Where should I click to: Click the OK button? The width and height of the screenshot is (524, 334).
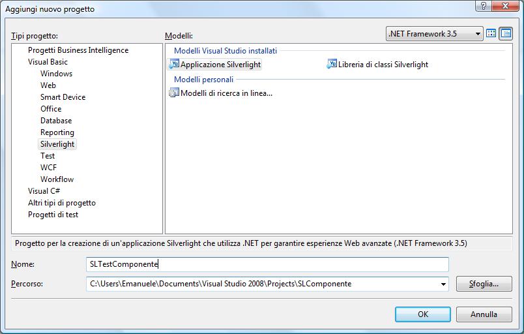[423, 314]
